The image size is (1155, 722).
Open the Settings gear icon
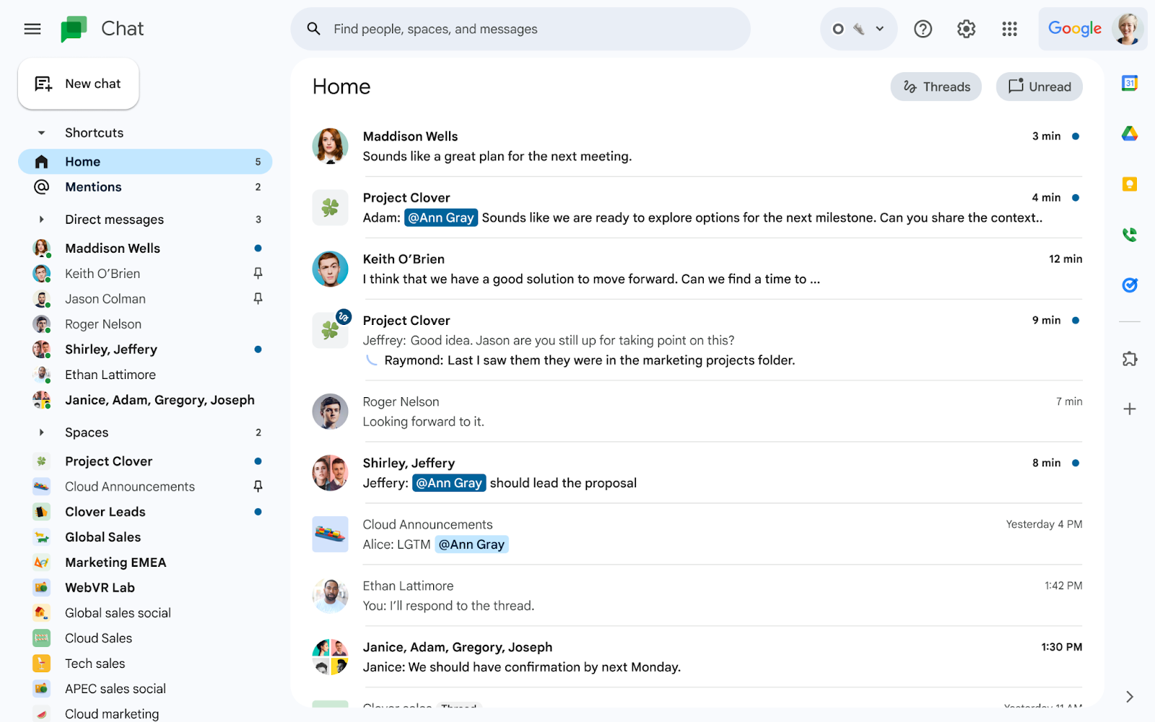pyautogui.click(x=966, y=29)
